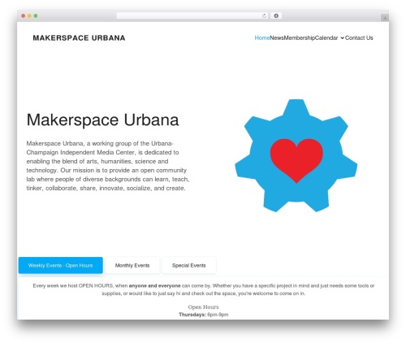Open a new tab with the plus button
406x344 pixels.
(385, 18)
